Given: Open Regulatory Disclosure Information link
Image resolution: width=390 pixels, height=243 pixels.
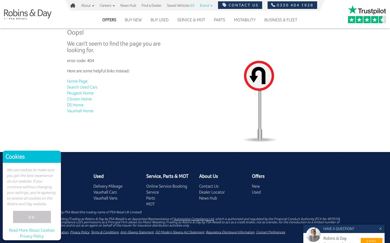Looking at the screenshot, I should click(x=230, y=232).
